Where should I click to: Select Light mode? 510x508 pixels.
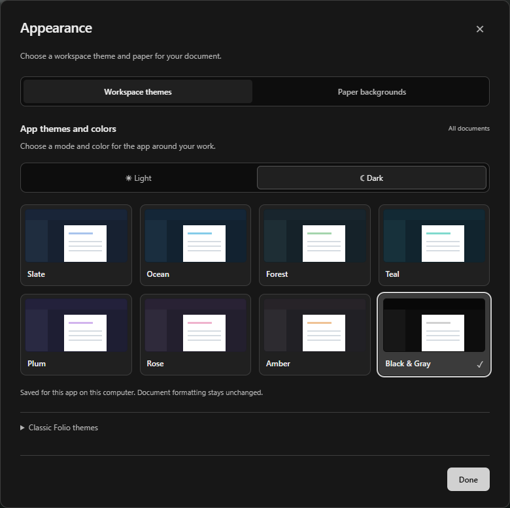point(138,178)
